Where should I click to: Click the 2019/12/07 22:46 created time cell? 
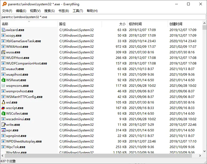[183, 125]
